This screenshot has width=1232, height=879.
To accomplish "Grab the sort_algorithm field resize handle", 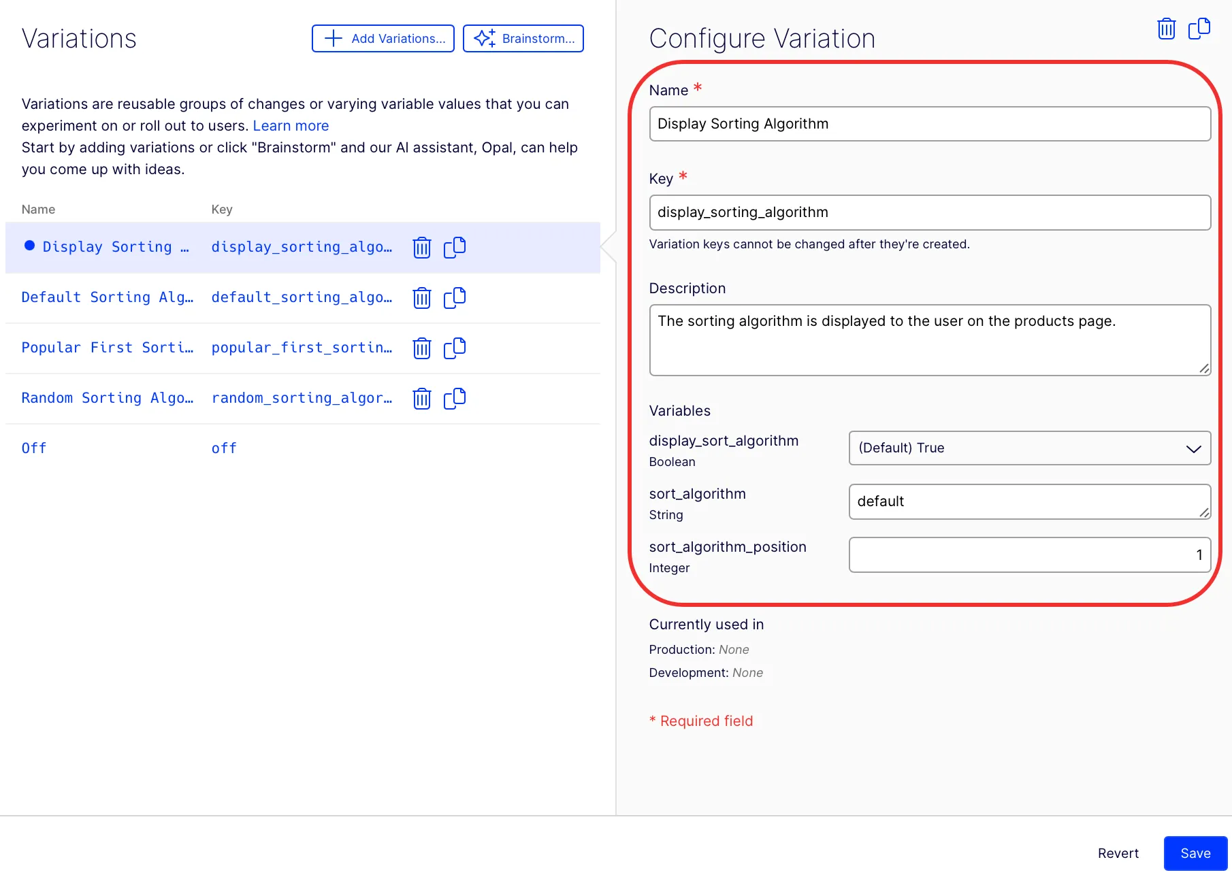I will [x=1204, y=512].
